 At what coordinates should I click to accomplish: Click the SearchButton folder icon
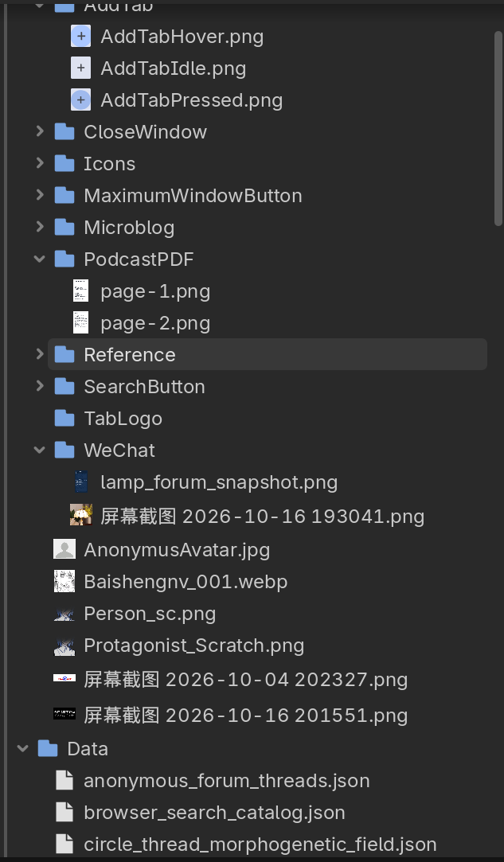[64, 387]
